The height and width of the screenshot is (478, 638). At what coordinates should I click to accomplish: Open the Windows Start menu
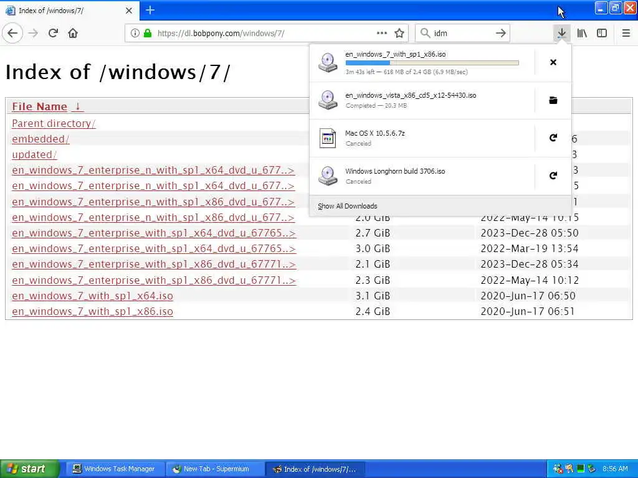point(29,469)
